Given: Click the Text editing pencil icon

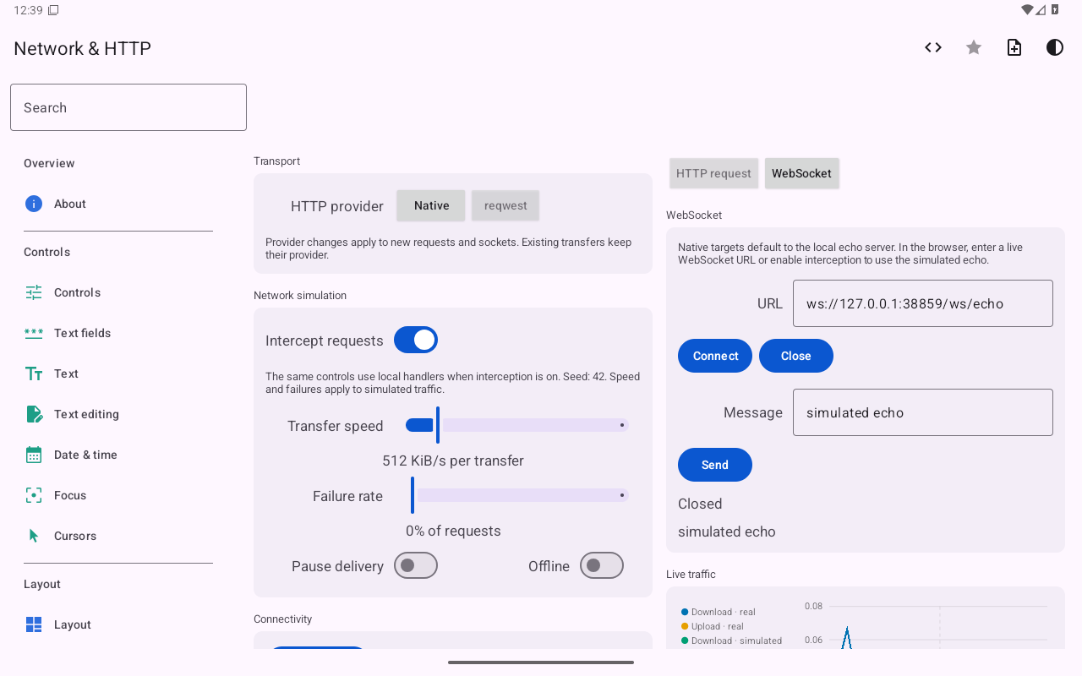Looking at the screenshot, I should point(34,414).
